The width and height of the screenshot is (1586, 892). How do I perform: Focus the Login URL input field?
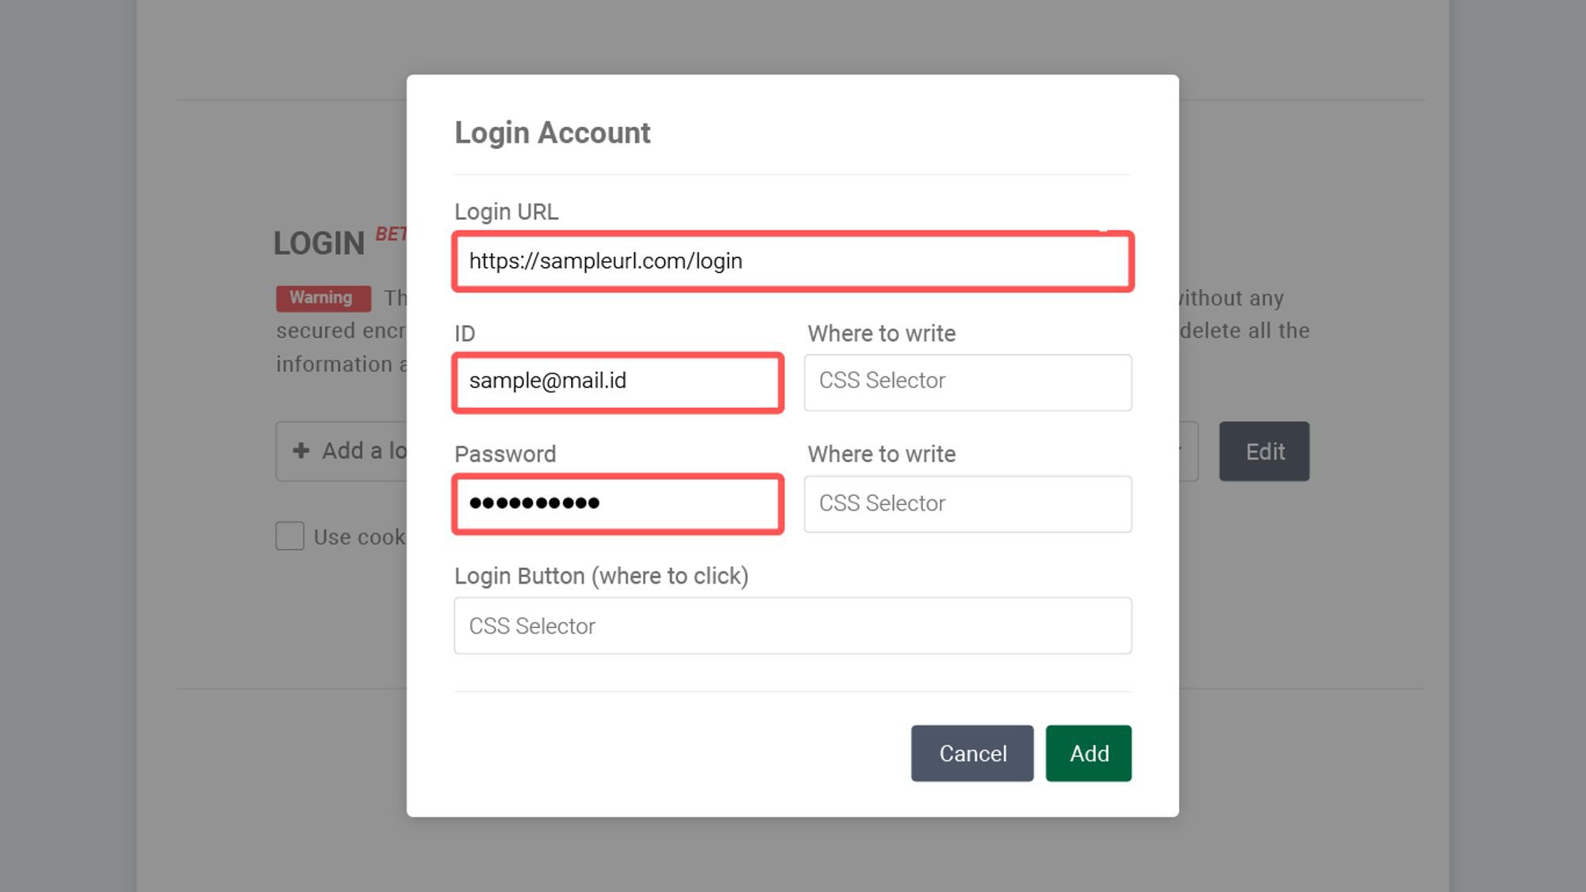[x=792, y=262]
